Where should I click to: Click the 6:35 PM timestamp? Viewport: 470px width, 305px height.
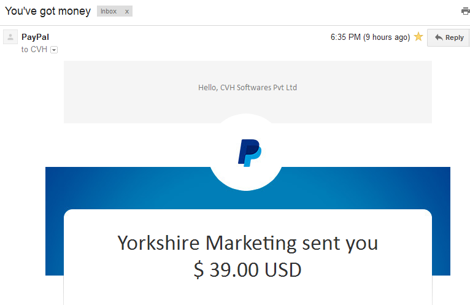click(x=345, y=37)
